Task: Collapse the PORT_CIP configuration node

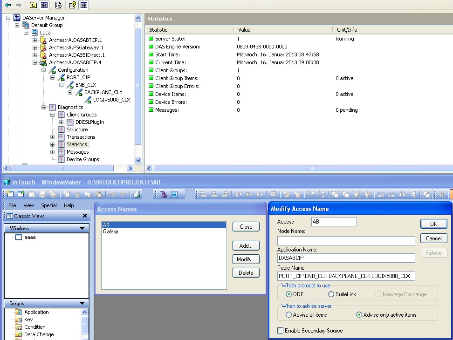Action: tap(53, 77)
